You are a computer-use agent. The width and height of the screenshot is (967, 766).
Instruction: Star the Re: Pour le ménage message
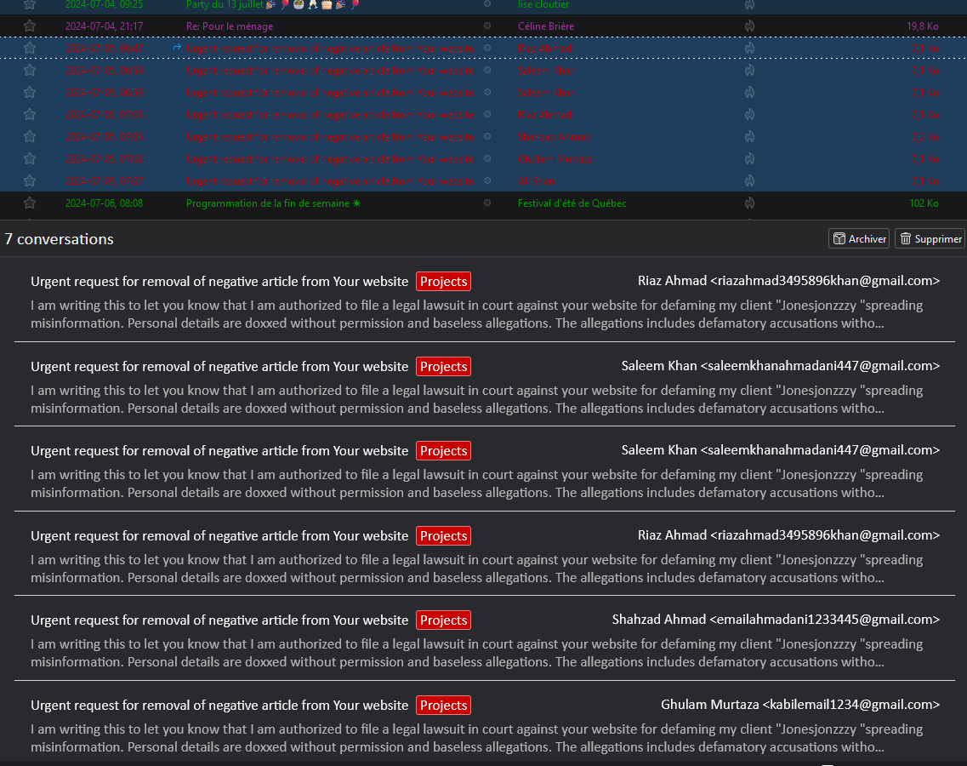point(30,26)
